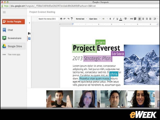Toggle Underline formatting

[117, 19]
